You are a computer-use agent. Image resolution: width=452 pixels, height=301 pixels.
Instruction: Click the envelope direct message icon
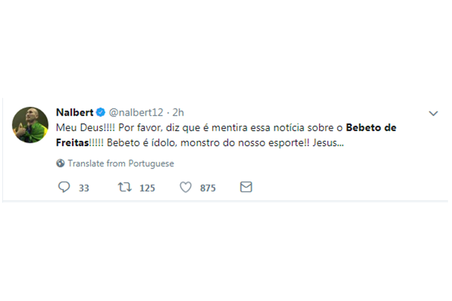click(x=246, y=187)
